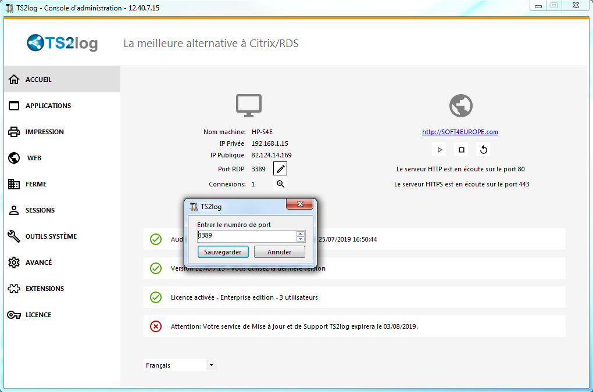Go to the Impression section
The image size is (593, 392).
62,132
